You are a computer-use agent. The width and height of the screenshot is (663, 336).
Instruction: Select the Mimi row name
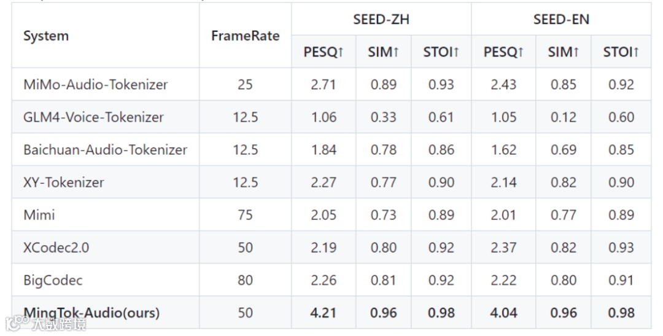(39, 214)
